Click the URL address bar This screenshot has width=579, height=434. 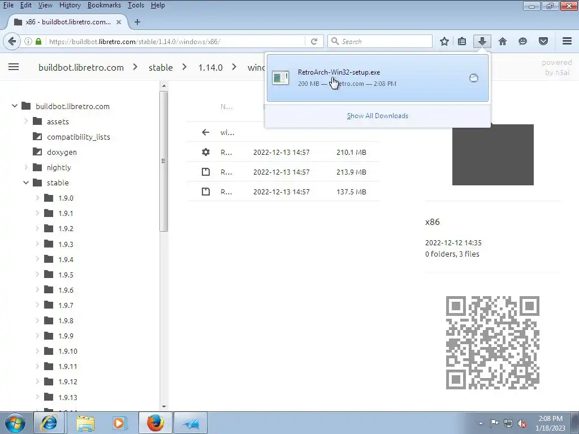[x=175, y=41]
